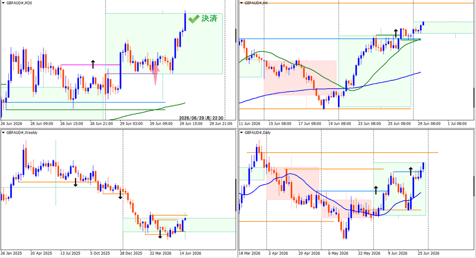The height and width of the screenshot is (258, 476).
Task: Select the magenta horizontal line on M30
Action: (90, 65)
